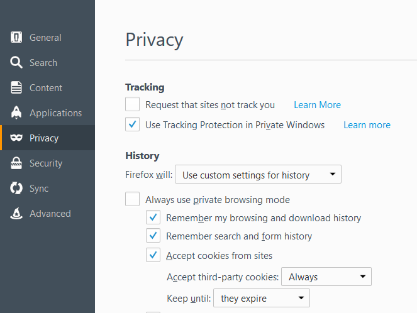Go to the Advanced settings label

50,213
